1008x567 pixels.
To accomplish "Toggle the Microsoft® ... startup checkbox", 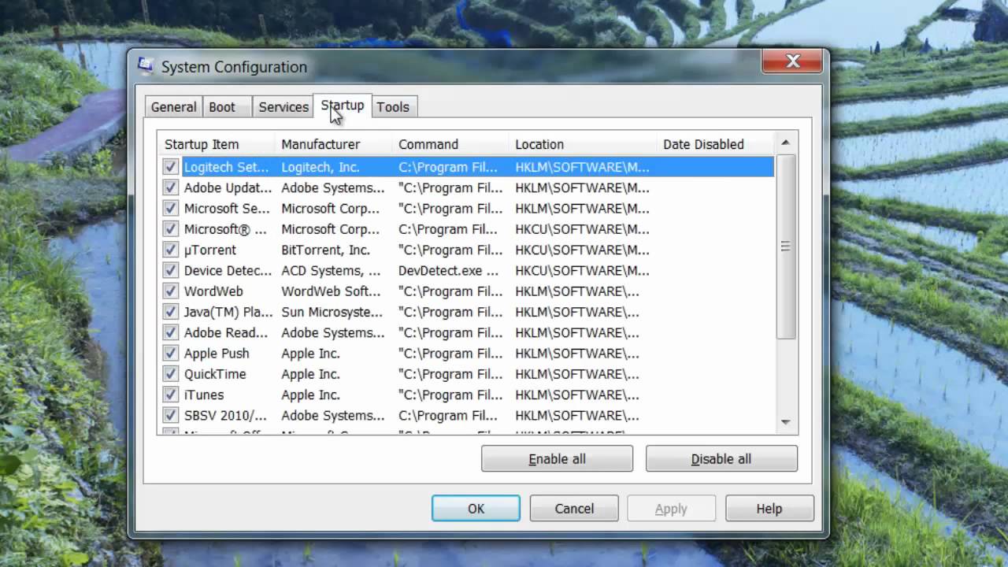I will coord(170,229).
